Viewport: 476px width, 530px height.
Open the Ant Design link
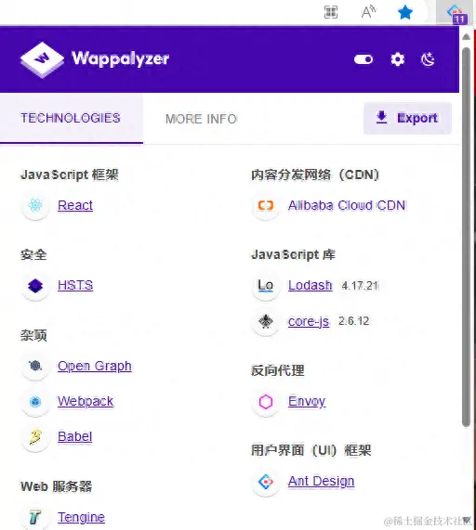(x=322, y=481)
